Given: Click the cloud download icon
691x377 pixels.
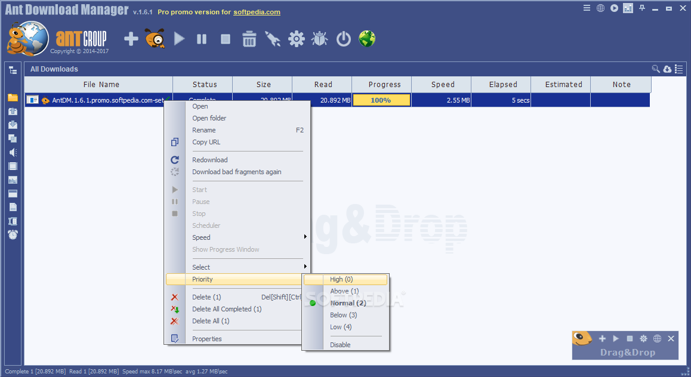Looking at the screenshot, I should 667,69.
